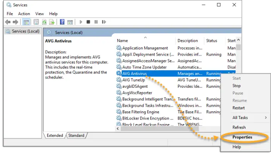Select the Background Intelligent Transfer row

[x=168, y=99]
